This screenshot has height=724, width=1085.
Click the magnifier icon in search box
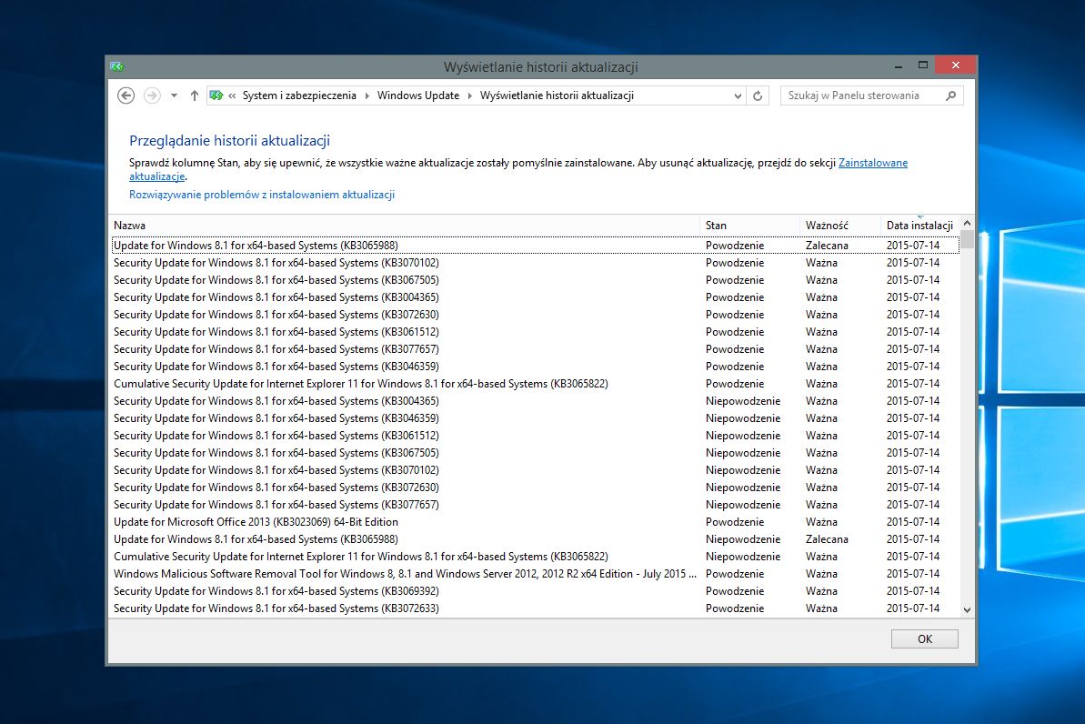(950, 96)
